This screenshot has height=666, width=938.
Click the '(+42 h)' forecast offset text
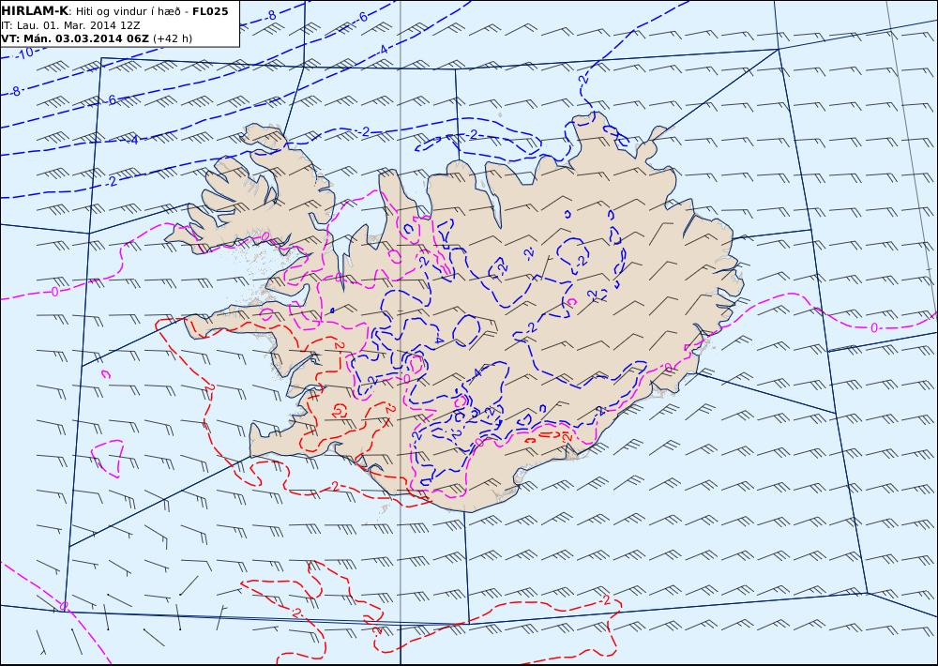coord(173,38)
